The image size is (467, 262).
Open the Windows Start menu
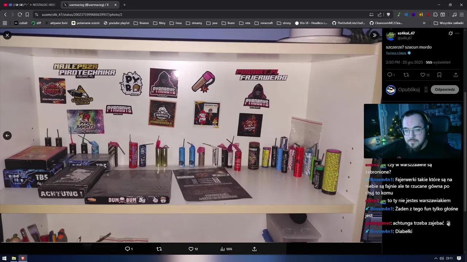[x=5, y=258]
